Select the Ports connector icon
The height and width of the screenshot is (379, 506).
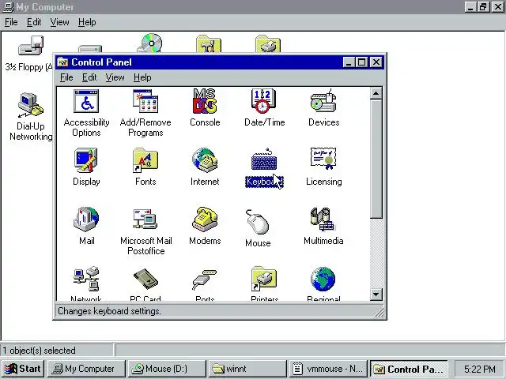click(x=205, y=279)
